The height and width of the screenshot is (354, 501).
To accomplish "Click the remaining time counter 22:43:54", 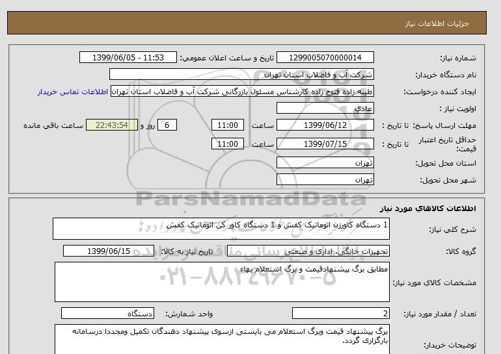I will (x=112, y=125).
